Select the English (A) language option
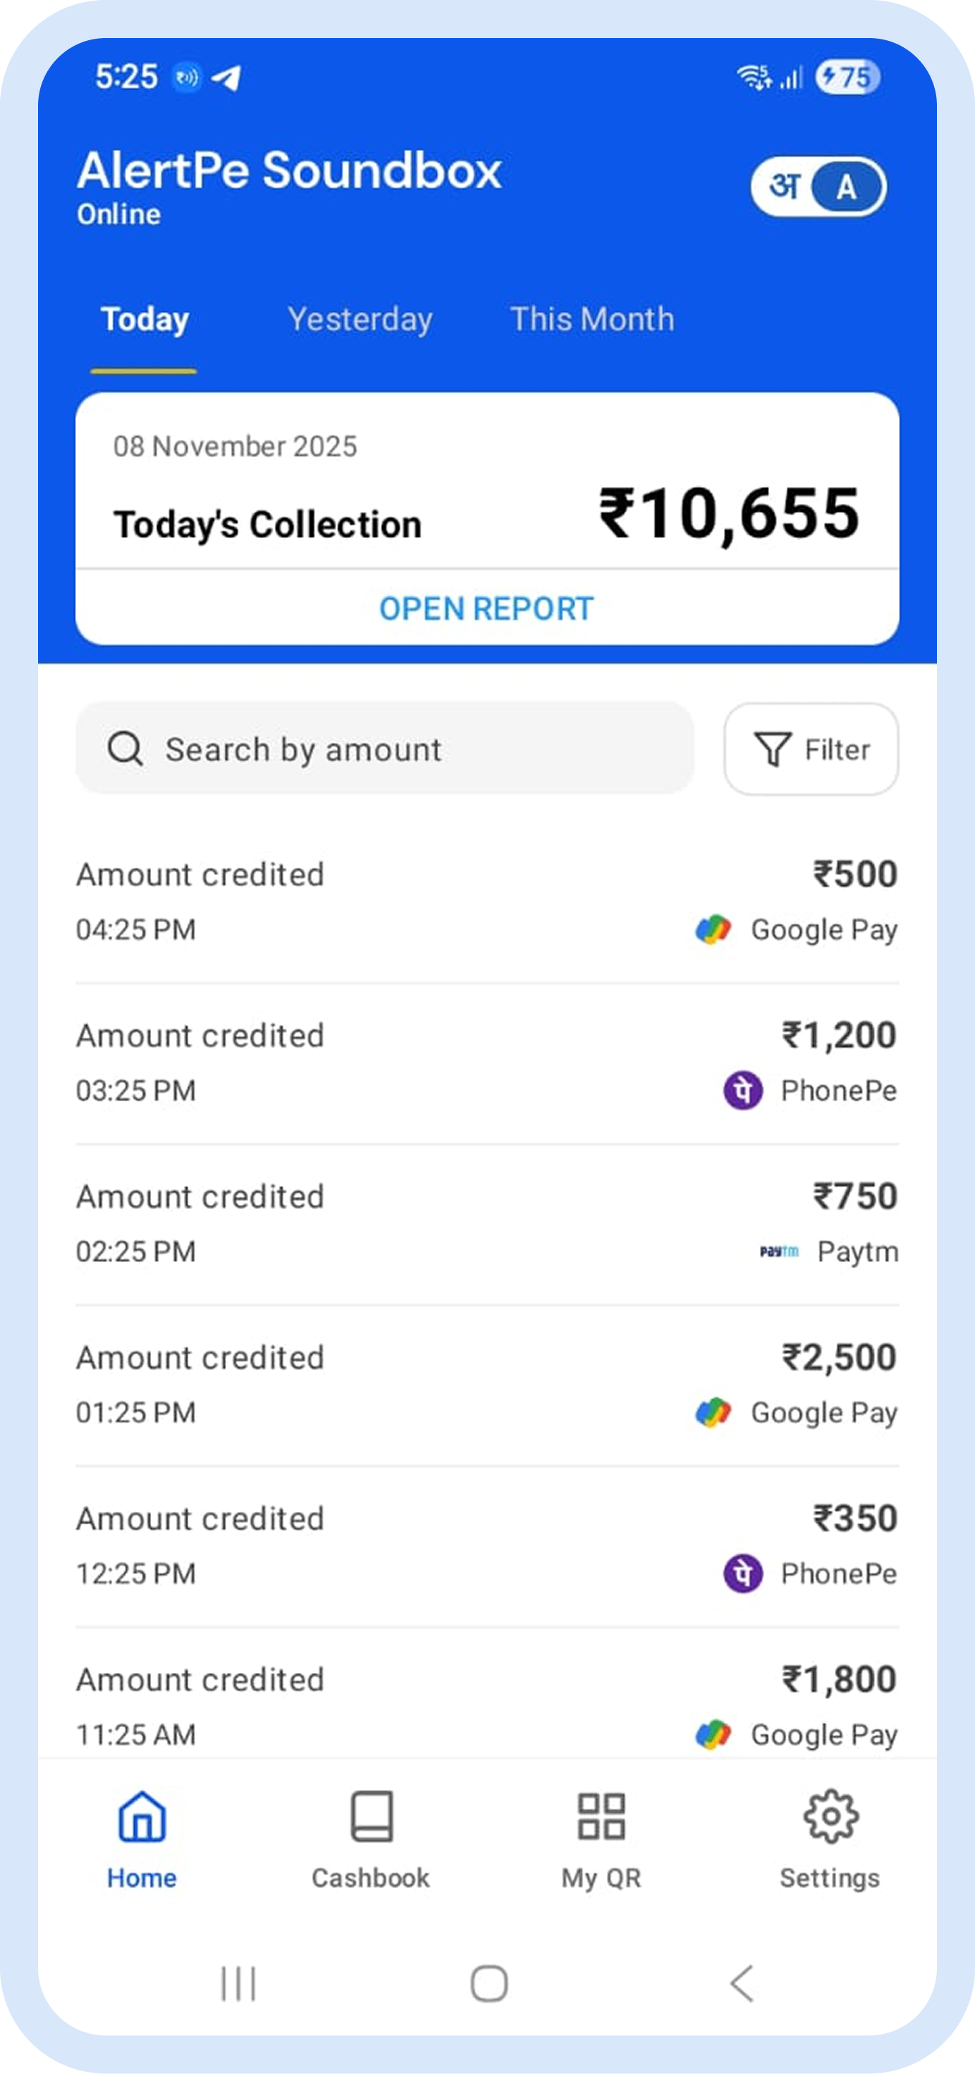The image size is (975, 2074). click(845, 188)
